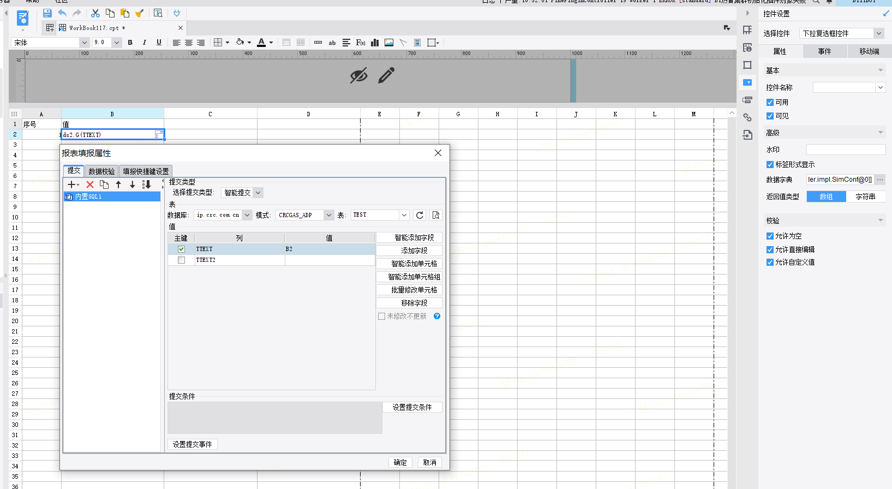Open the 宋体 font name dropdown
Image resolution: width=892 pixels, height=489 pixels.
tap(84, 43)
